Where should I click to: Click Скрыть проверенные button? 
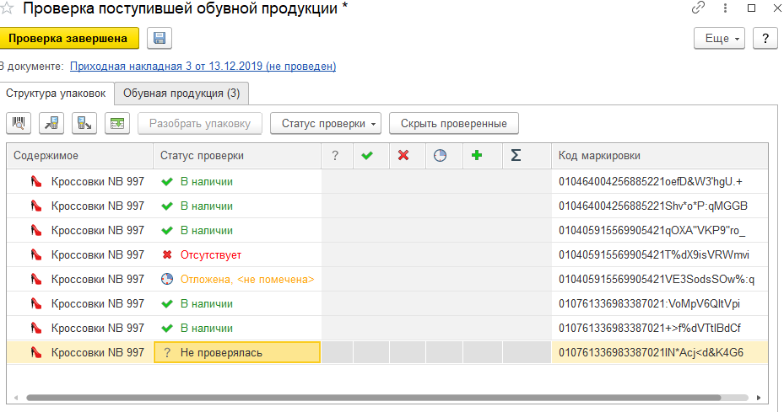[x=453, y=123]
